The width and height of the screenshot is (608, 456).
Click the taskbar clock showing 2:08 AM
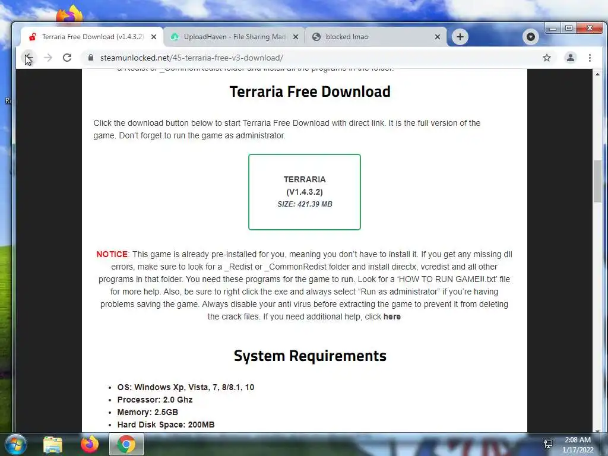(x=578, y=445)
